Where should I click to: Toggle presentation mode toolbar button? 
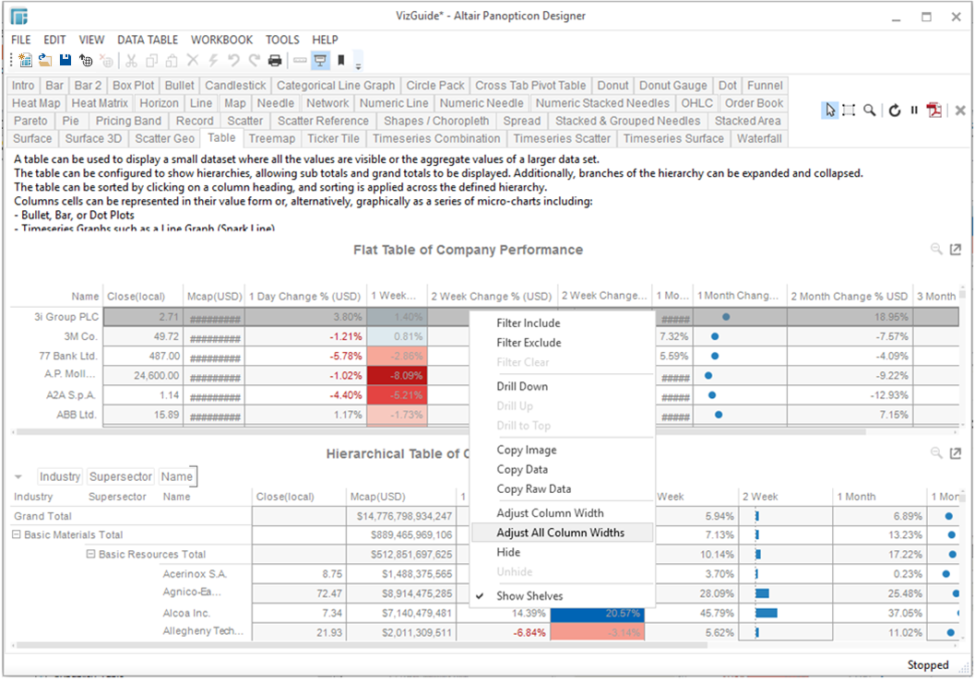(320, 61)
